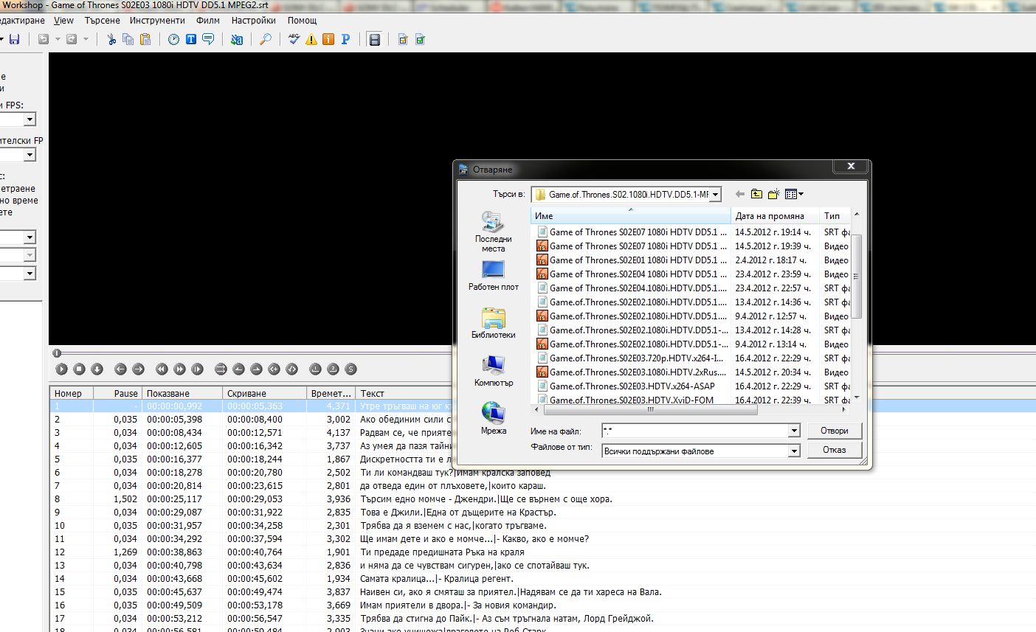Click the Cut scissors icon
Image resolution: width=1036 pixels, height=632 pixels.
[111, 39]
